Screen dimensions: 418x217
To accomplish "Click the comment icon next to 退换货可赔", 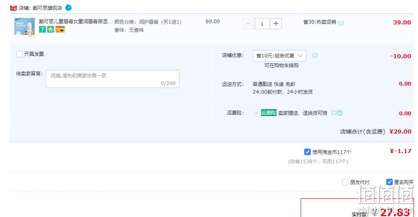I will [x=334, y=113].
